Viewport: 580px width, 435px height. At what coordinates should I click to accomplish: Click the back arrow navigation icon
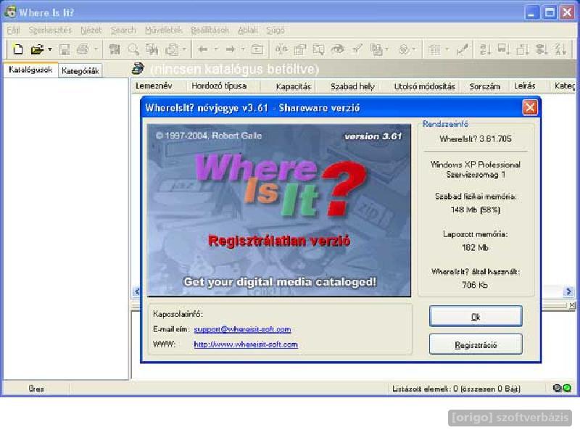(203, 49)
